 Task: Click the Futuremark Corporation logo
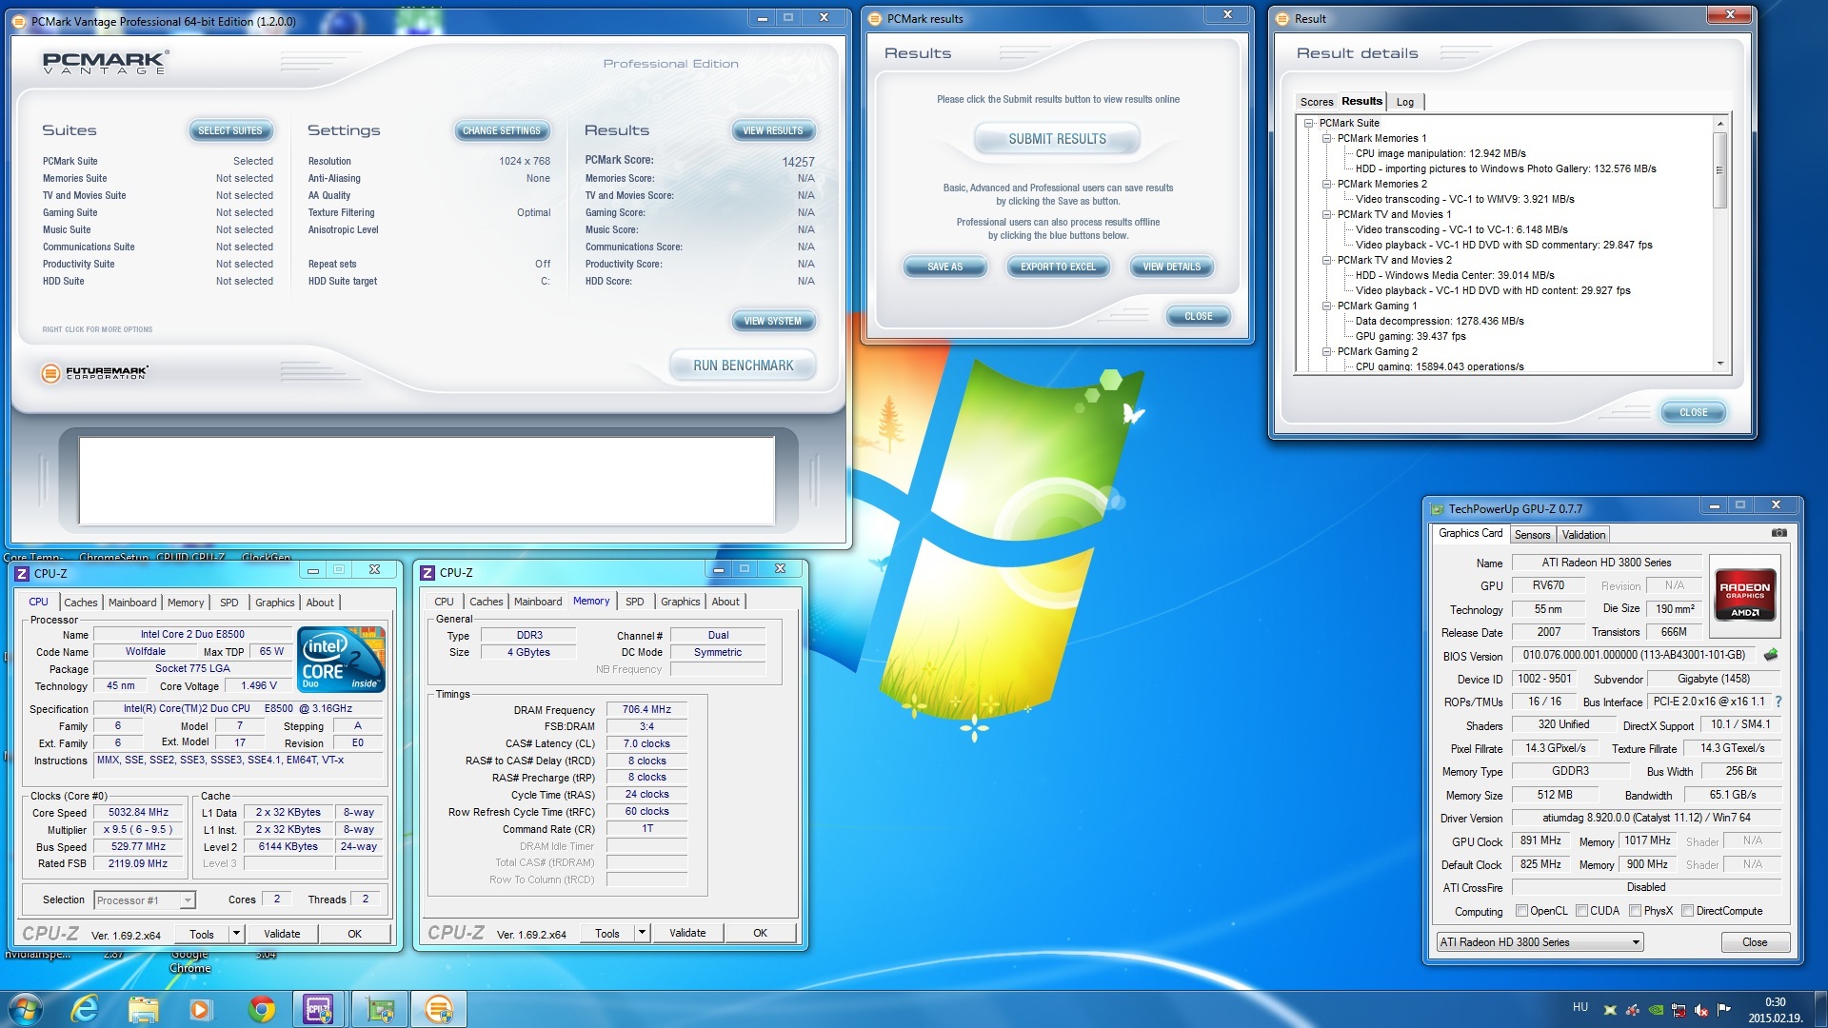(x=95, y=372)
